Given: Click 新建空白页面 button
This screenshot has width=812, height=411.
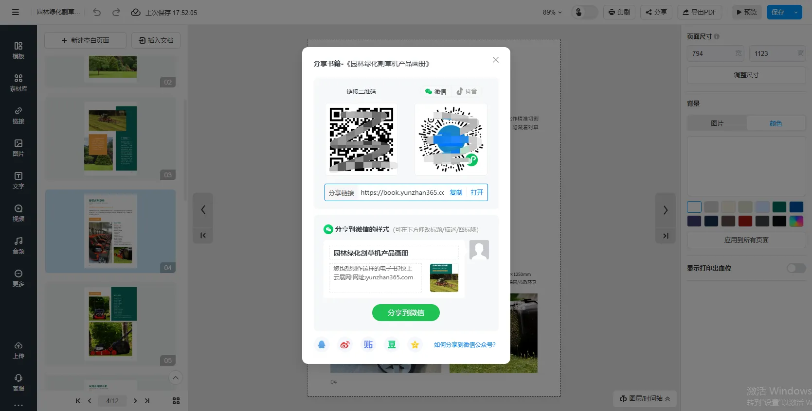Looking at the screenshot, I should tap(85, 40).
